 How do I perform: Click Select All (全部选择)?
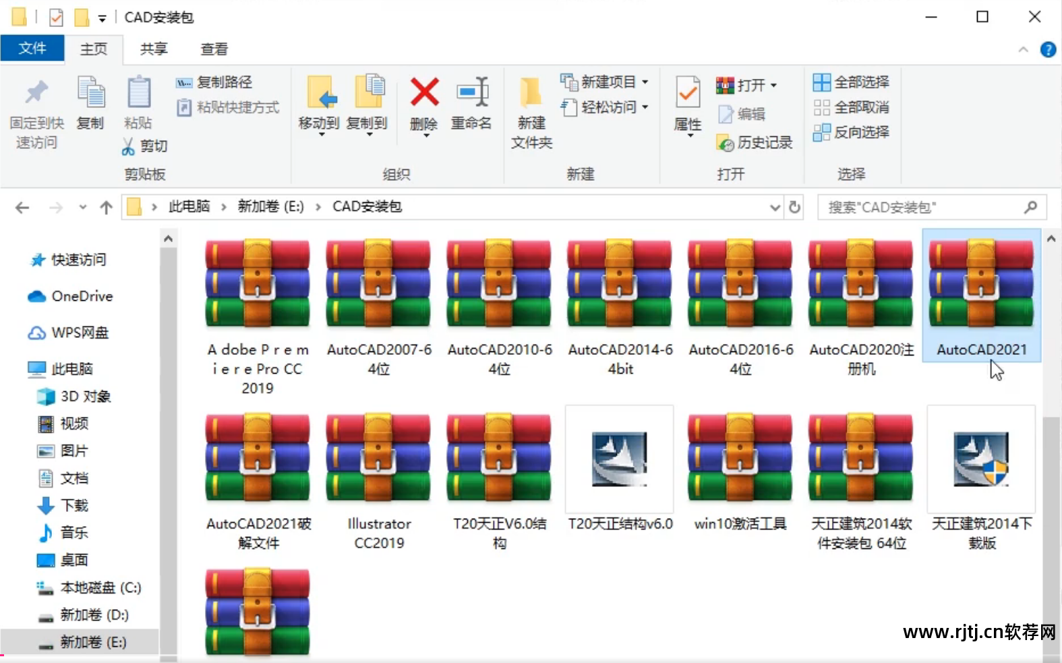pyautogui.click(x=851, y=82)
